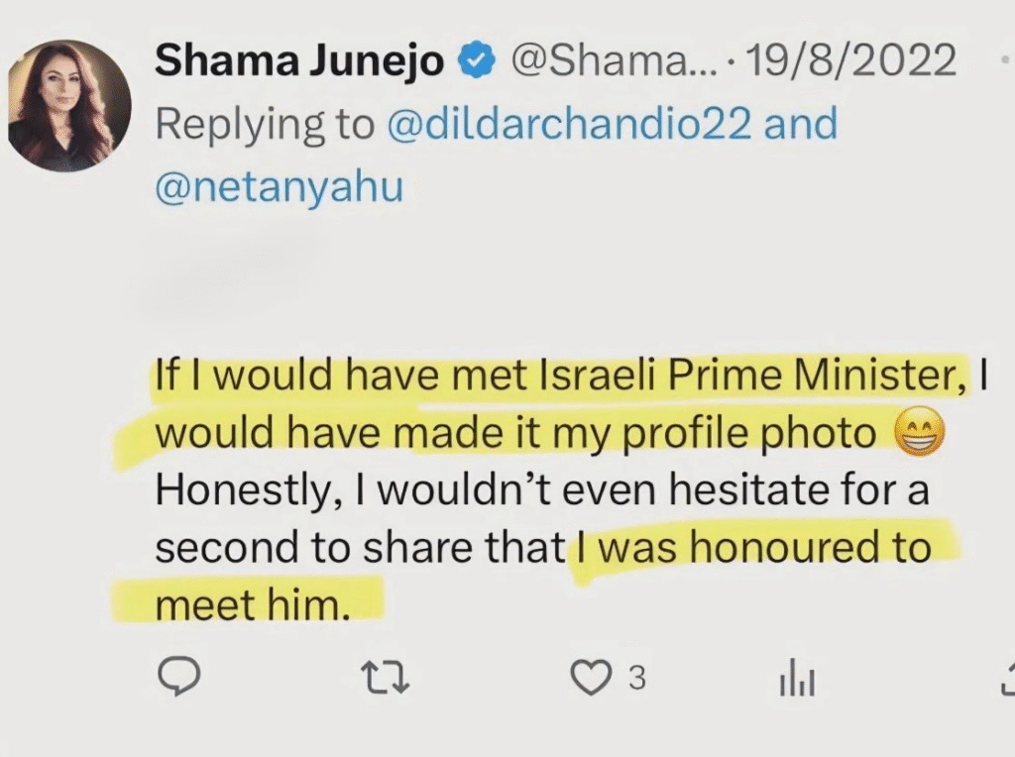
Task: Like the tweet with the heart icon
Action: (592, 677)
